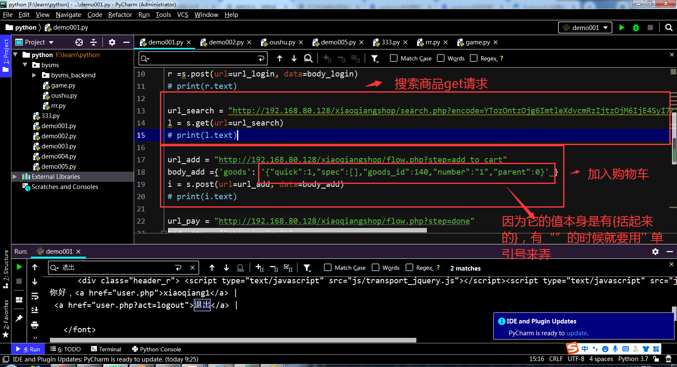
Task: Click up-the-stack-trace arrow in Run panel
Action: click(35, 267)
